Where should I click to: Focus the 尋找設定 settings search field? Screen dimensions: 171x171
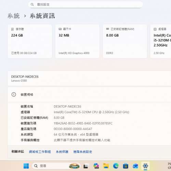point(85,4)
